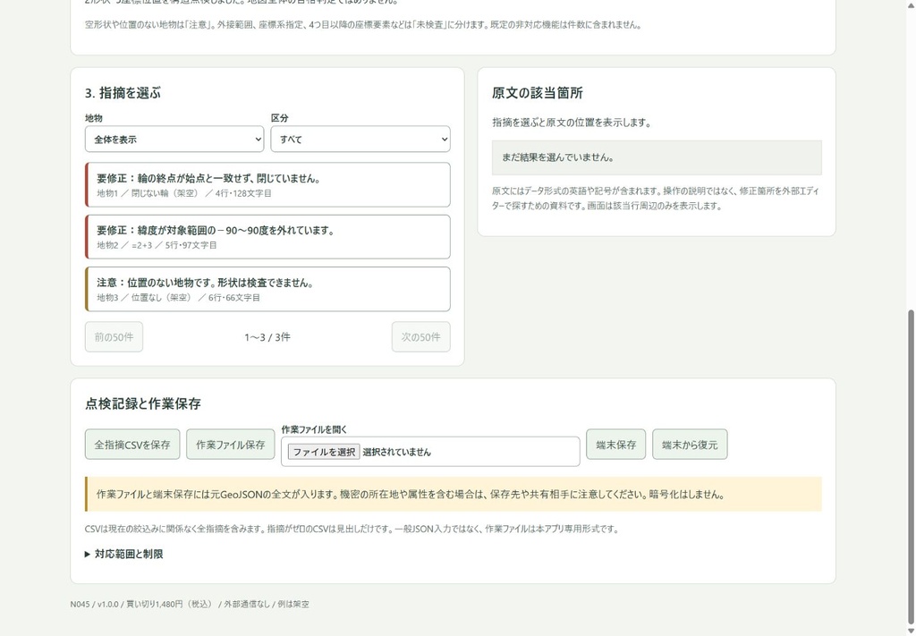
Task: Click the 次の50件 pagination button
Action: [x=420, y=337]
